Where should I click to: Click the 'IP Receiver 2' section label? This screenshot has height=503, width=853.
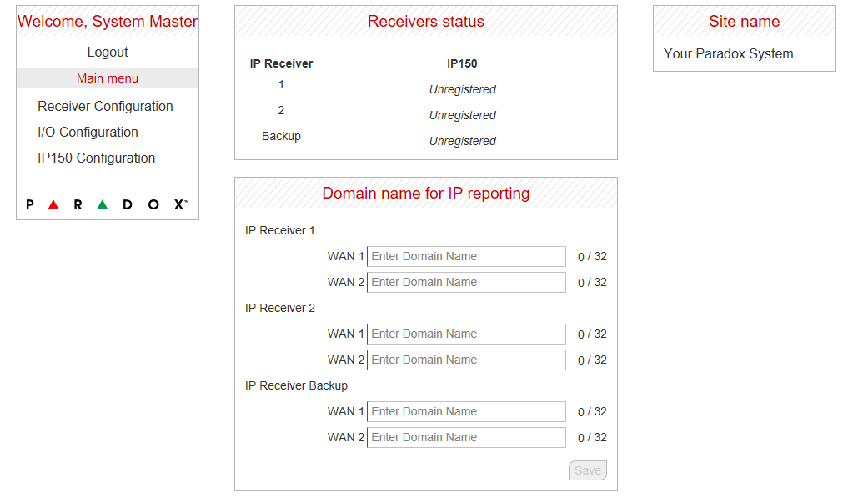click(x=279, y=308)
